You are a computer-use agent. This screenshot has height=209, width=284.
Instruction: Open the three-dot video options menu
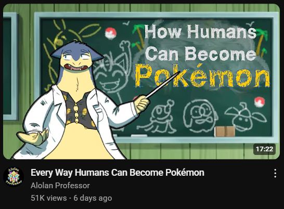point(275,173)
